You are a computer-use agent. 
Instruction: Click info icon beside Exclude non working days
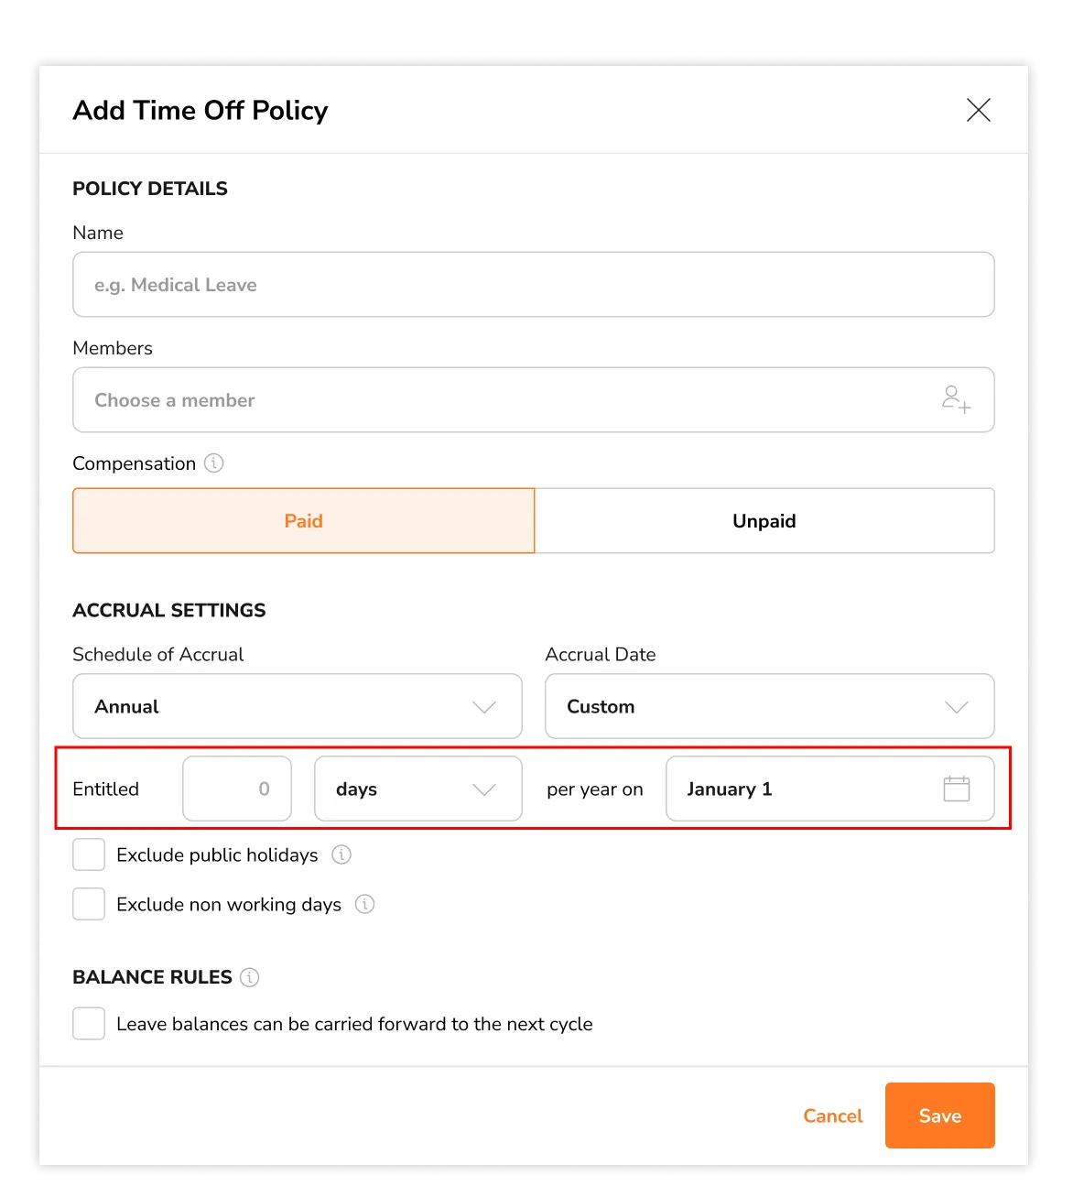[364, 904]
